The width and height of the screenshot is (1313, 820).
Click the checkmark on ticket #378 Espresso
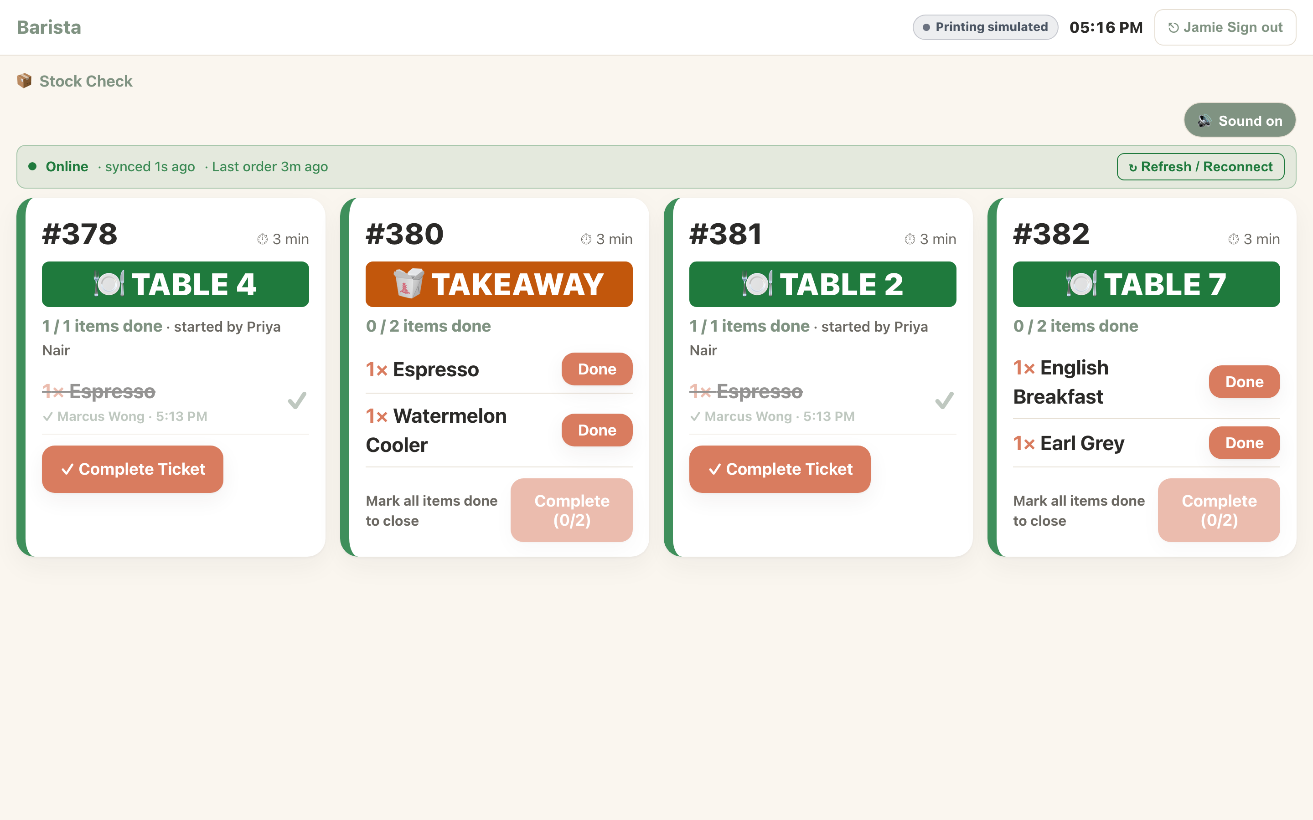click(x=297, y=401)
